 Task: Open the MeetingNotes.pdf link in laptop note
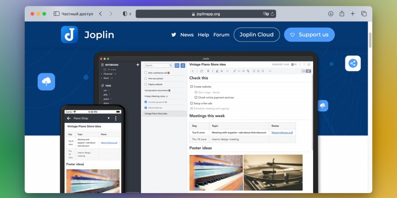point(282,133)
